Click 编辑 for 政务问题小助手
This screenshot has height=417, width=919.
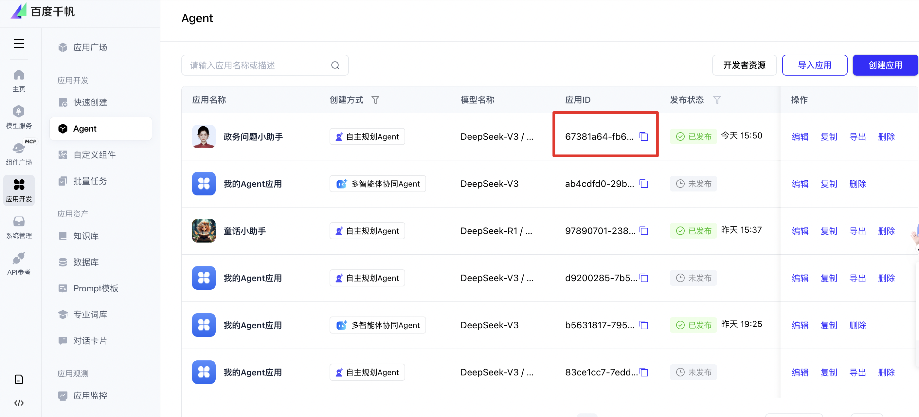coord(800,136)
